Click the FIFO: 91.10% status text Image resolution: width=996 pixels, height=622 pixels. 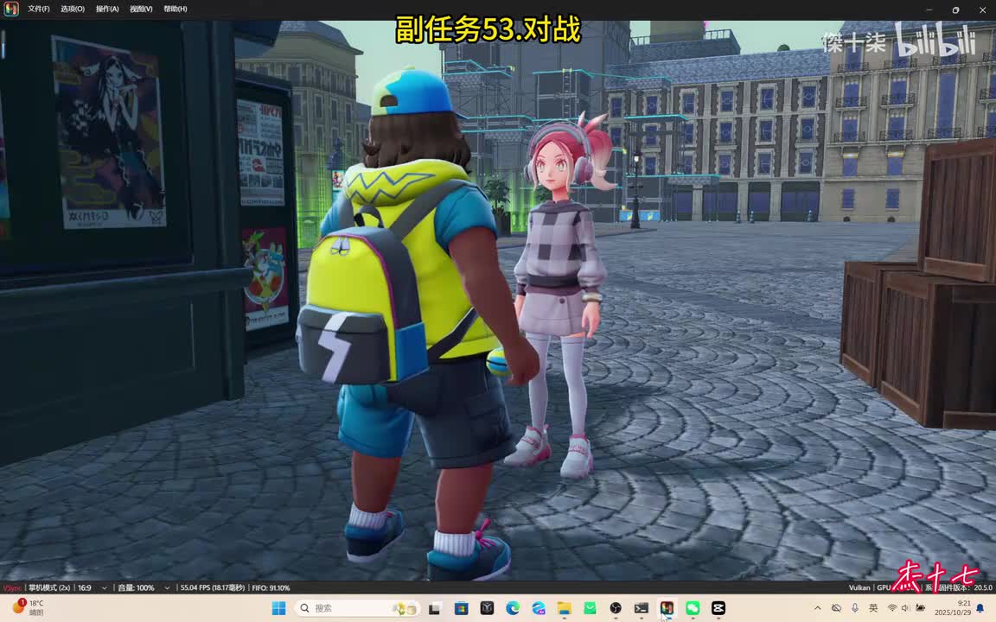click(x=271, y=587)
